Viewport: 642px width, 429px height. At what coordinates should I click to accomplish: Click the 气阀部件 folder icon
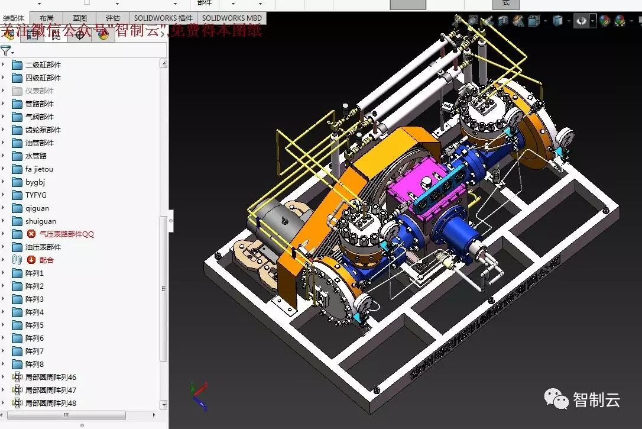click(17, 117)
